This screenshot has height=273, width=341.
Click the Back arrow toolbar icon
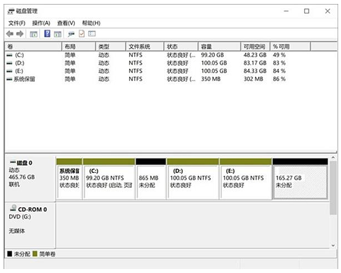pos(10,34)
